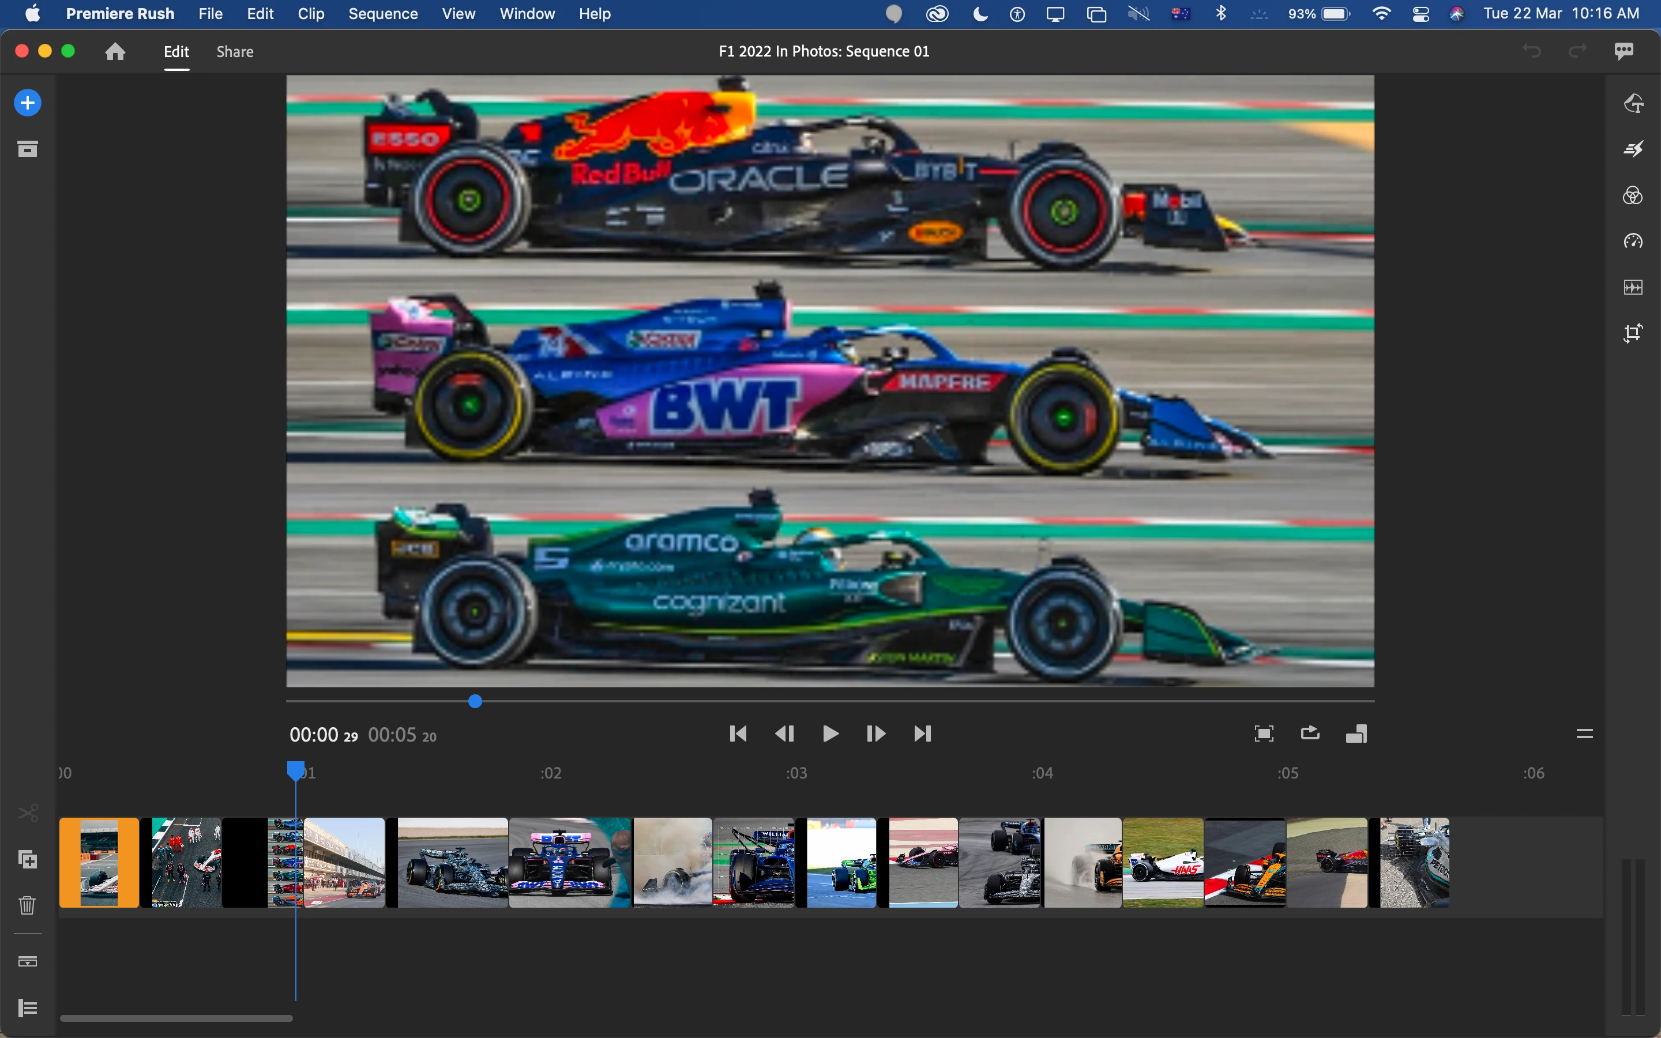The image size is (1661, 1038).
Task: Open the Speed panel icon
Action: pyautogui.click(x=1633, y=241)
